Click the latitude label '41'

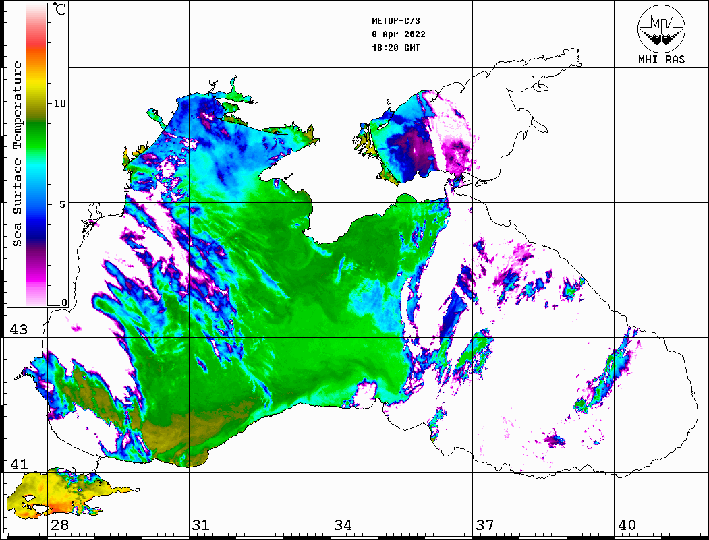[x=19, y=464]
